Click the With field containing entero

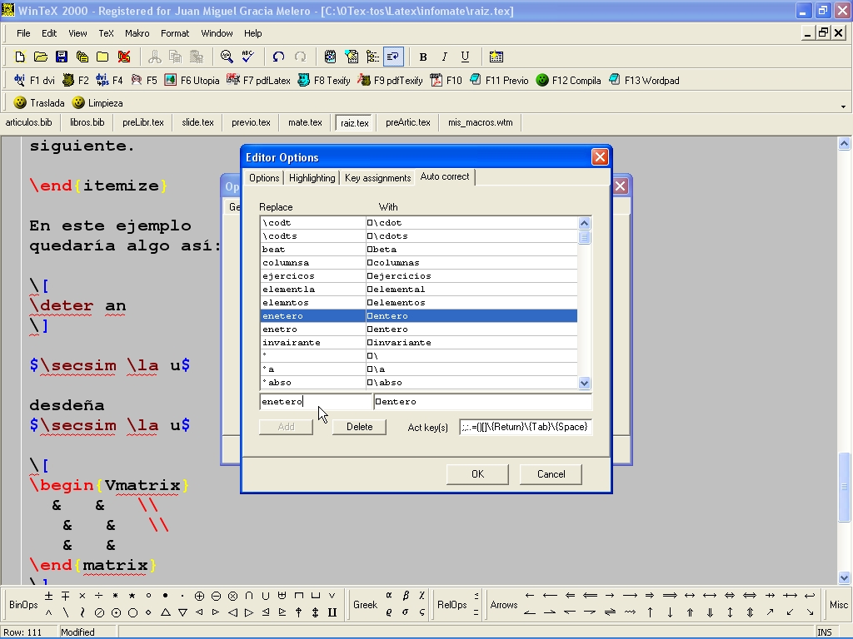coord(482,402)
